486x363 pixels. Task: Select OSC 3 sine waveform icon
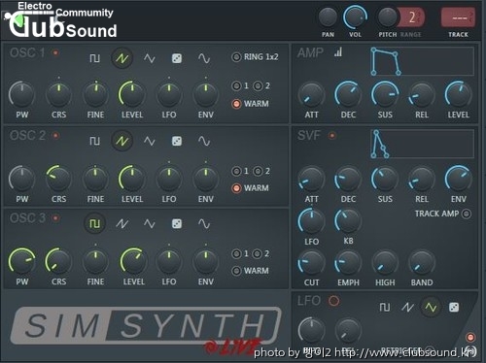(x=204, y=223)
